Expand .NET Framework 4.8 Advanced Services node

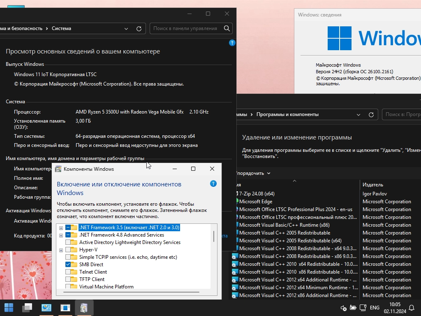point(61,235)
